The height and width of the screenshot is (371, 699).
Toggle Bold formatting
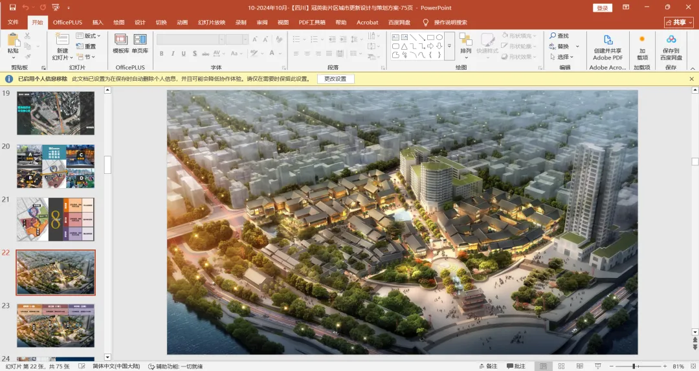pos(161,54)
